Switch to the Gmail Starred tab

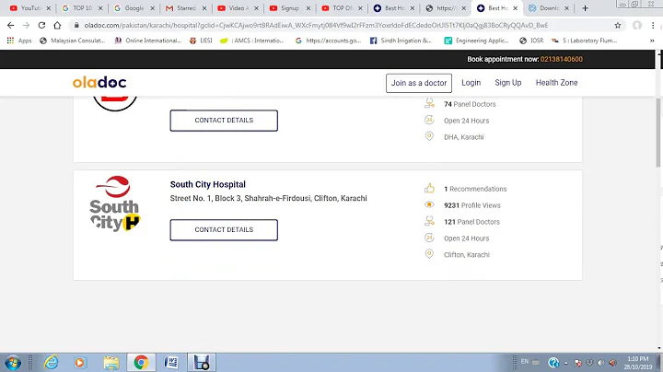coord(186,8)
